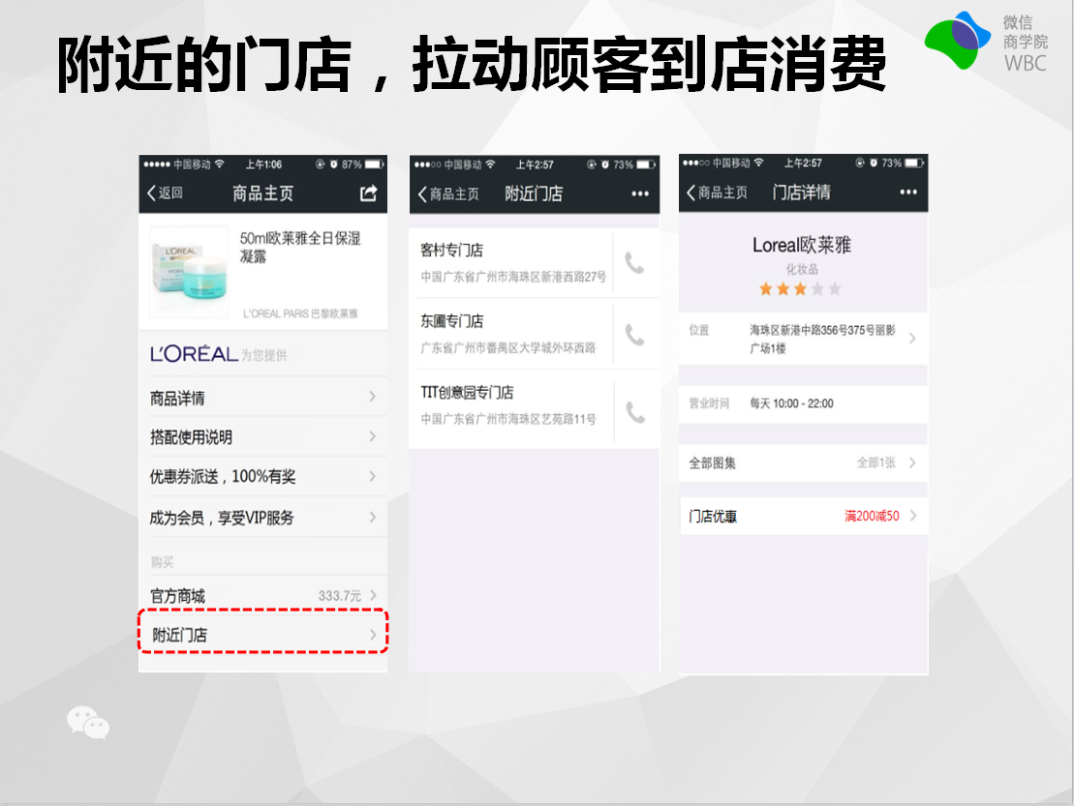Call TIT创意园专门店 via phone icon
Image resolution: width=1074 pixels, height=806 pixels.
click(x=635, y=412)
